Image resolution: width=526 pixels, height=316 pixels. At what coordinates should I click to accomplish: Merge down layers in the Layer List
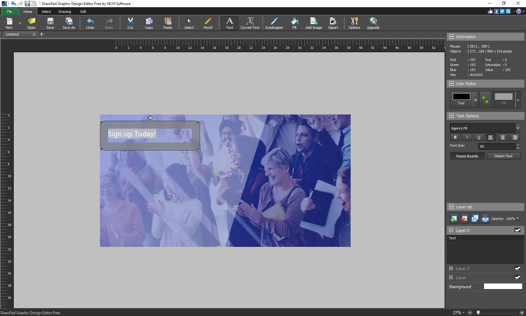[485, 218]
